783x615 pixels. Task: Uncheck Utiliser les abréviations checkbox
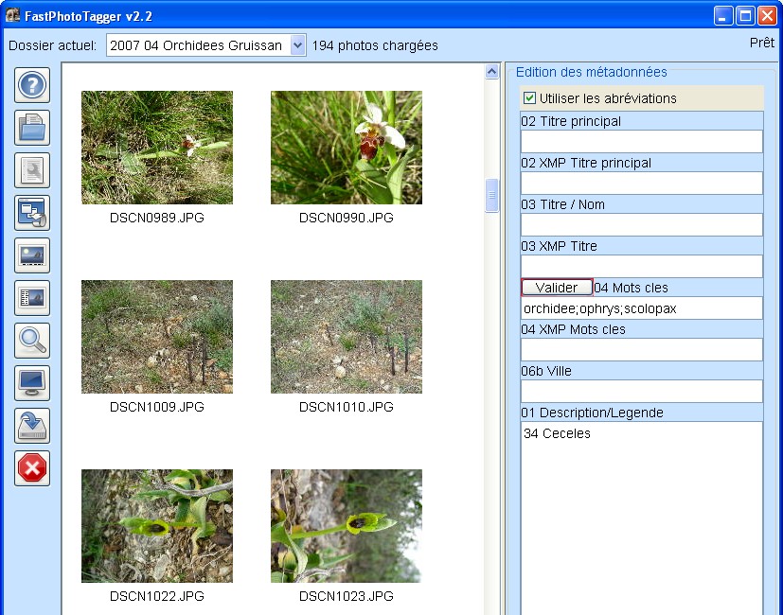click(529, 97)
